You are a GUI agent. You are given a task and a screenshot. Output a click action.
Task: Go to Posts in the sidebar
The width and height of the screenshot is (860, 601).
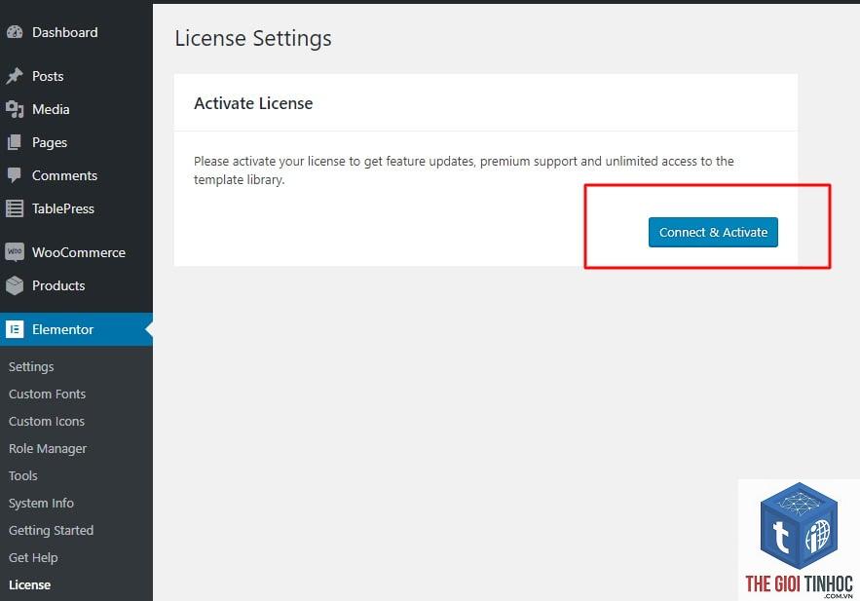48,76
